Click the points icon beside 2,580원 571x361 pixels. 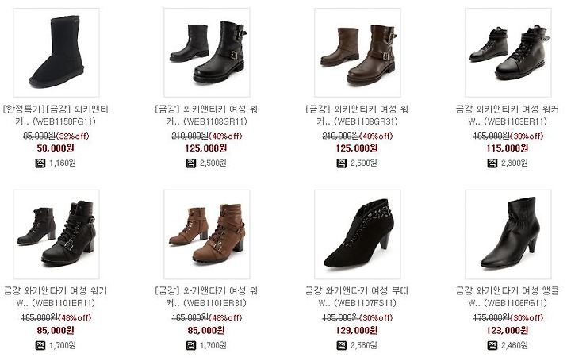[x=342, y=345]
